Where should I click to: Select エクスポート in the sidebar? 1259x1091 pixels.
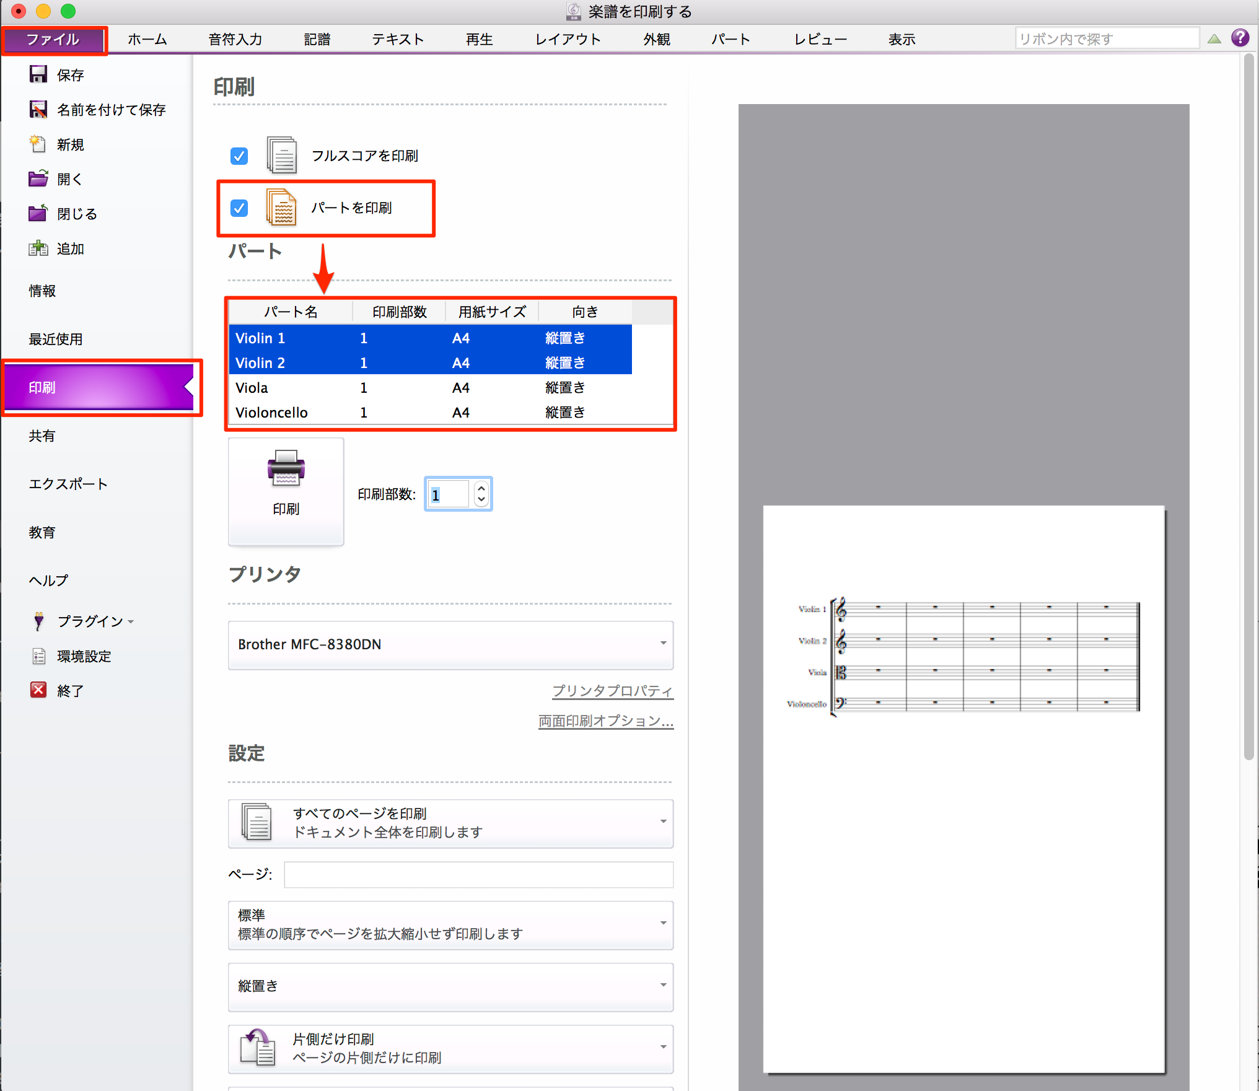(68, 484)
